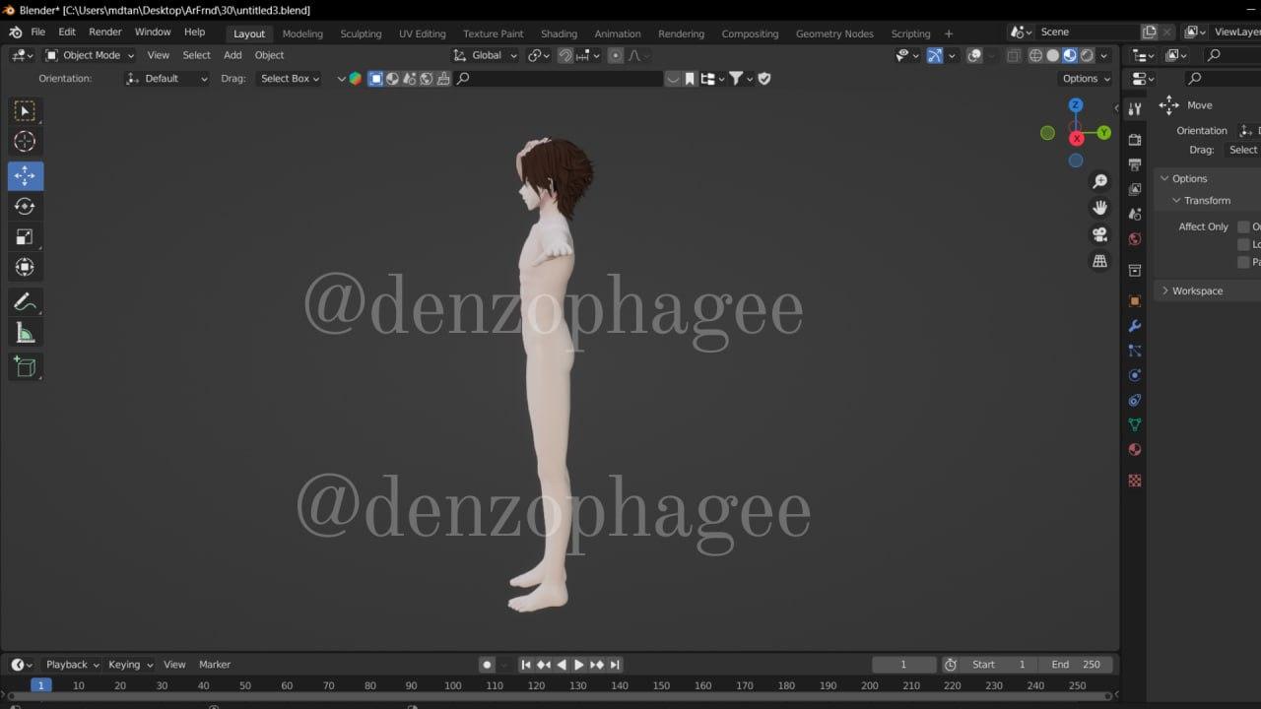The image size is (1261, 709).
Task: Activate the Scale tool
Action: (x=26, y=236)
